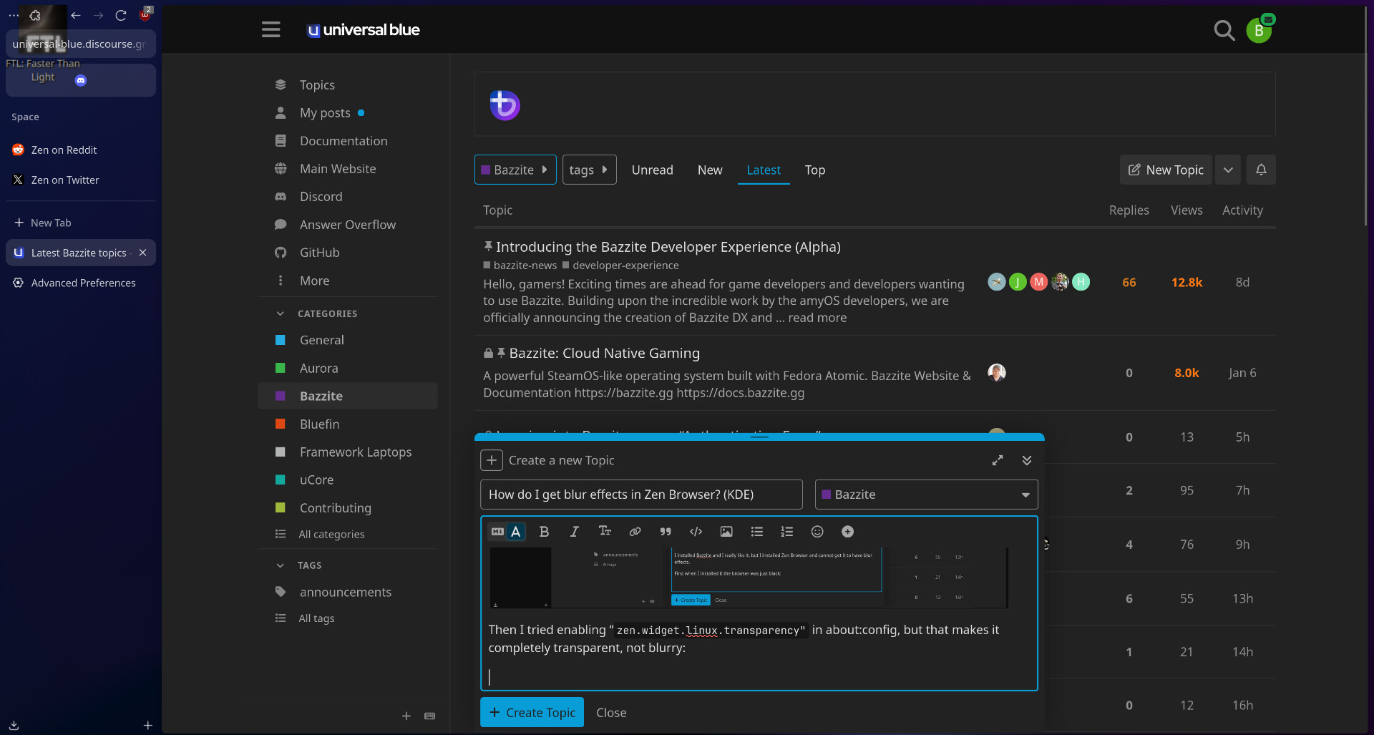Open the tags filter dropdown

point(589,170)
